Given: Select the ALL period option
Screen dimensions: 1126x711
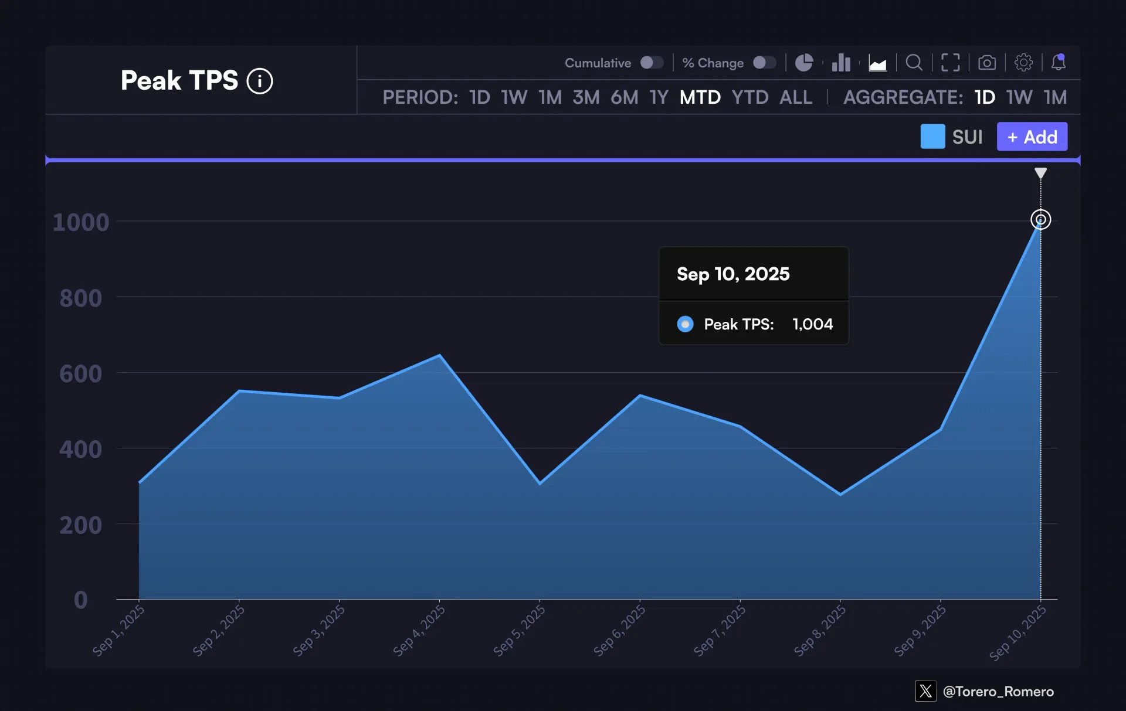Looking at the screenshot, I should point(795,97).
